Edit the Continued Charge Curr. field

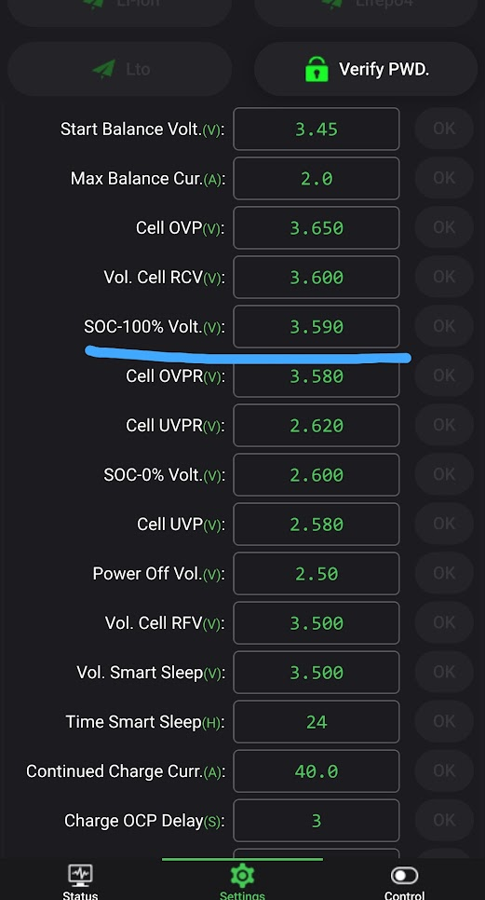[x=316, y=770]
